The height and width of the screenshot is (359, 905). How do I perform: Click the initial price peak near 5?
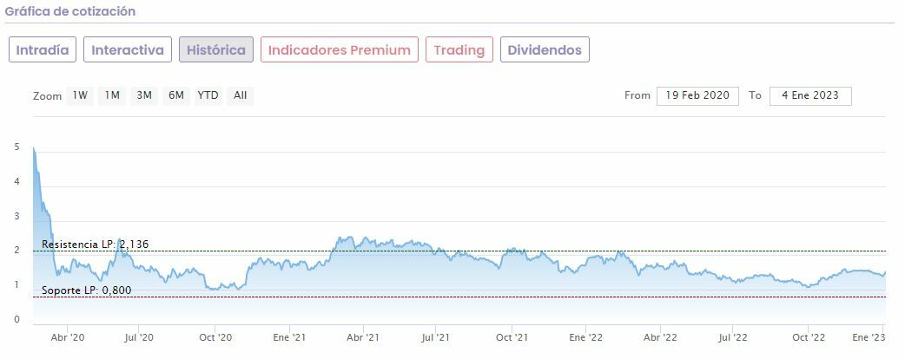click(x=33, y=149)
